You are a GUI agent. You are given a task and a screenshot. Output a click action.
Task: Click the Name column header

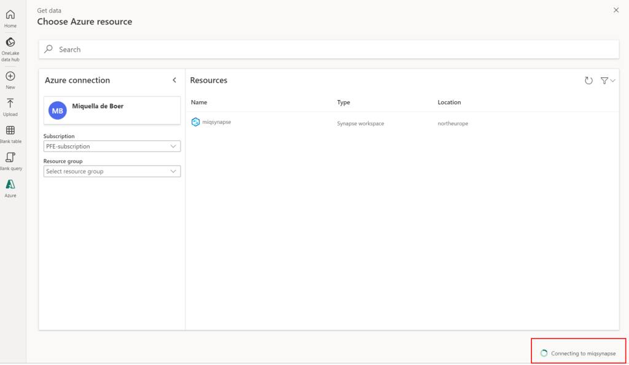199,102
